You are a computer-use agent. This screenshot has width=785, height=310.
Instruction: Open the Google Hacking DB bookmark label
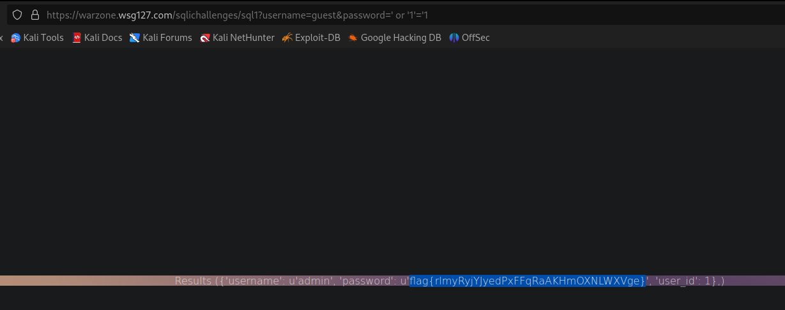tap(400, 38)
